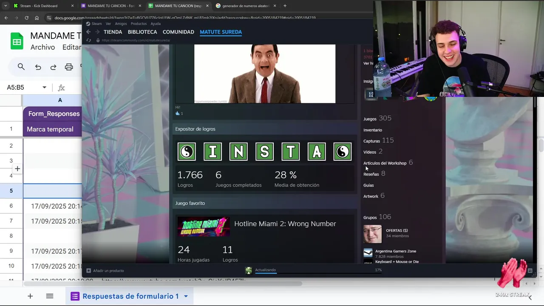Open Amigos menu in Steam

coord(121,24)
